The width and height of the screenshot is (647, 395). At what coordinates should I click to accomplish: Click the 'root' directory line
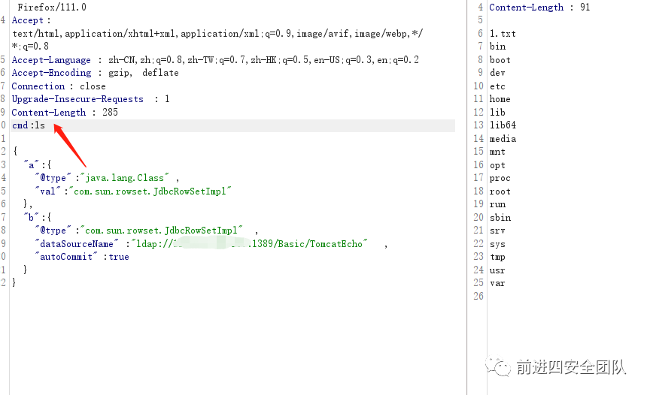pyautogui.click(x=500, y=191)
